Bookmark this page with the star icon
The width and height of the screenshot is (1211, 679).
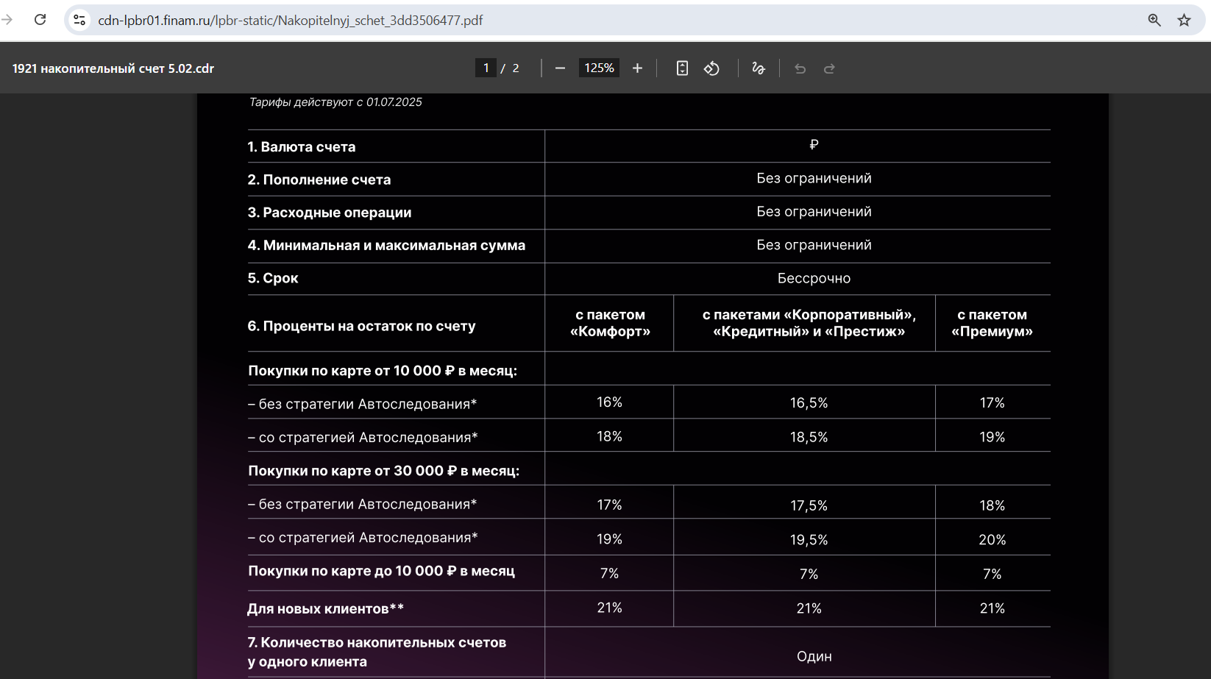coord(1184,20)
